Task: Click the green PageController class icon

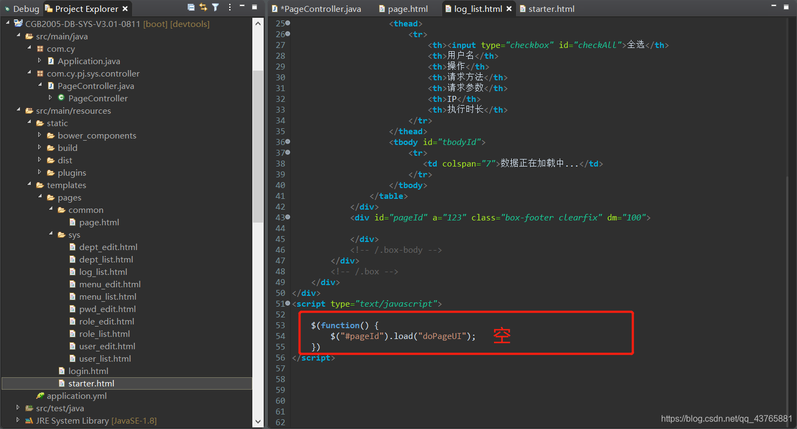Action: [x=61, y=98]
